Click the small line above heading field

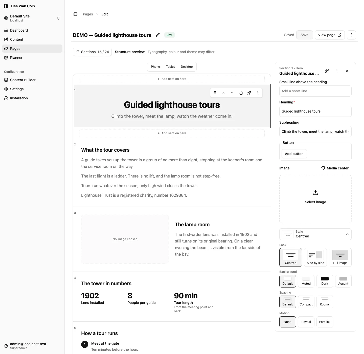point(315,91)
